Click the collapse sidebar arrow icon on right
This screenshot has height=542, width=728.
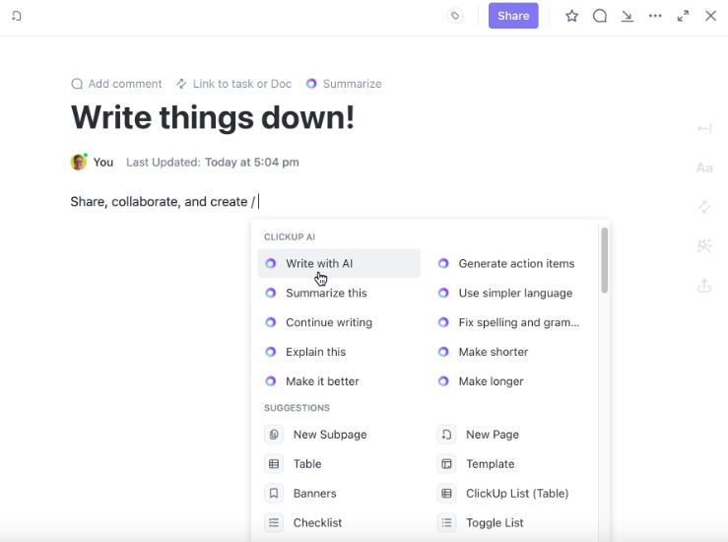(x=704, y=129)
